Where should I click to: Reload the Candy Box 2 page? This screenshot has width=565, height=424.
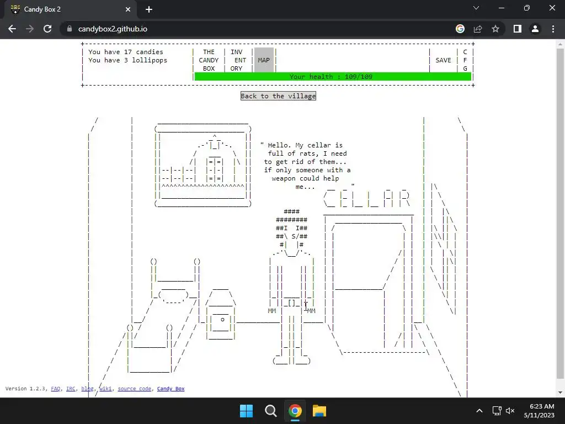tap(47, 29)
